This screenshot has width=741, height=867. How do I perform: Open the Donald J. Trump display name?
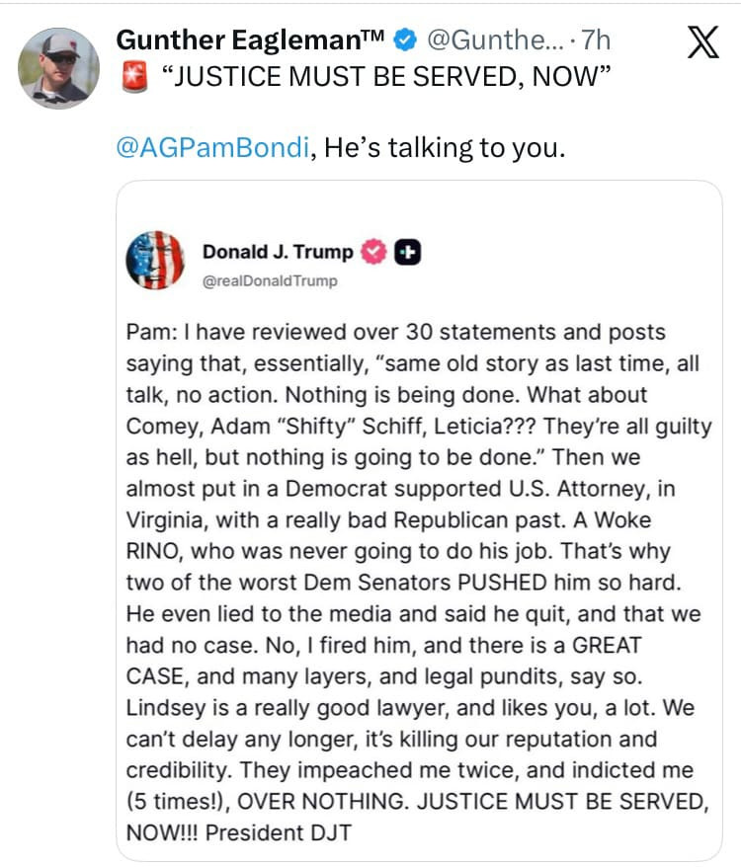[277, 252]
